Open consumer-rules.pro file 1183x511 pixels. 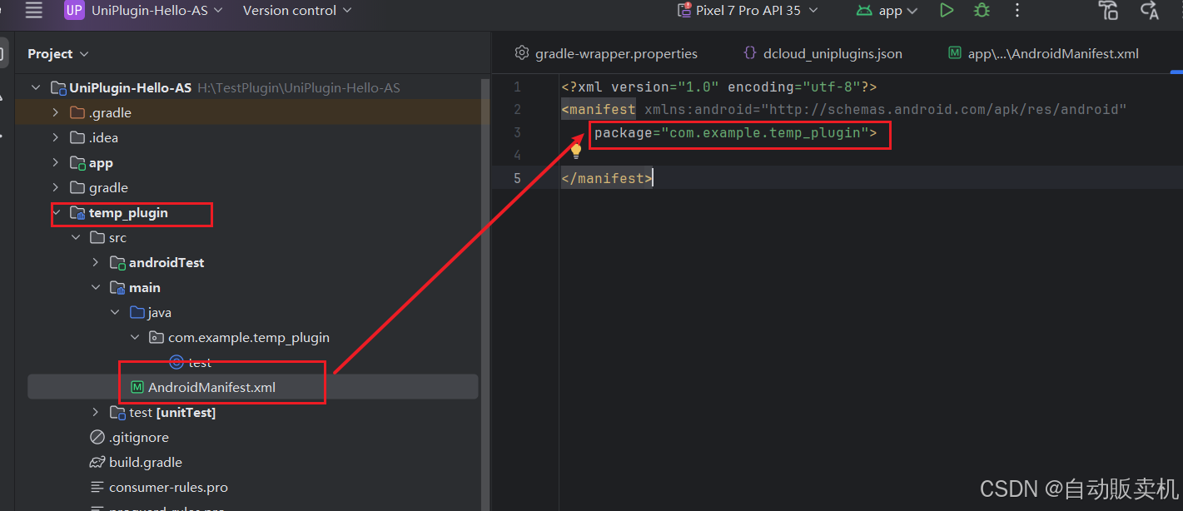pyautogui.click(x=168, y=487)
